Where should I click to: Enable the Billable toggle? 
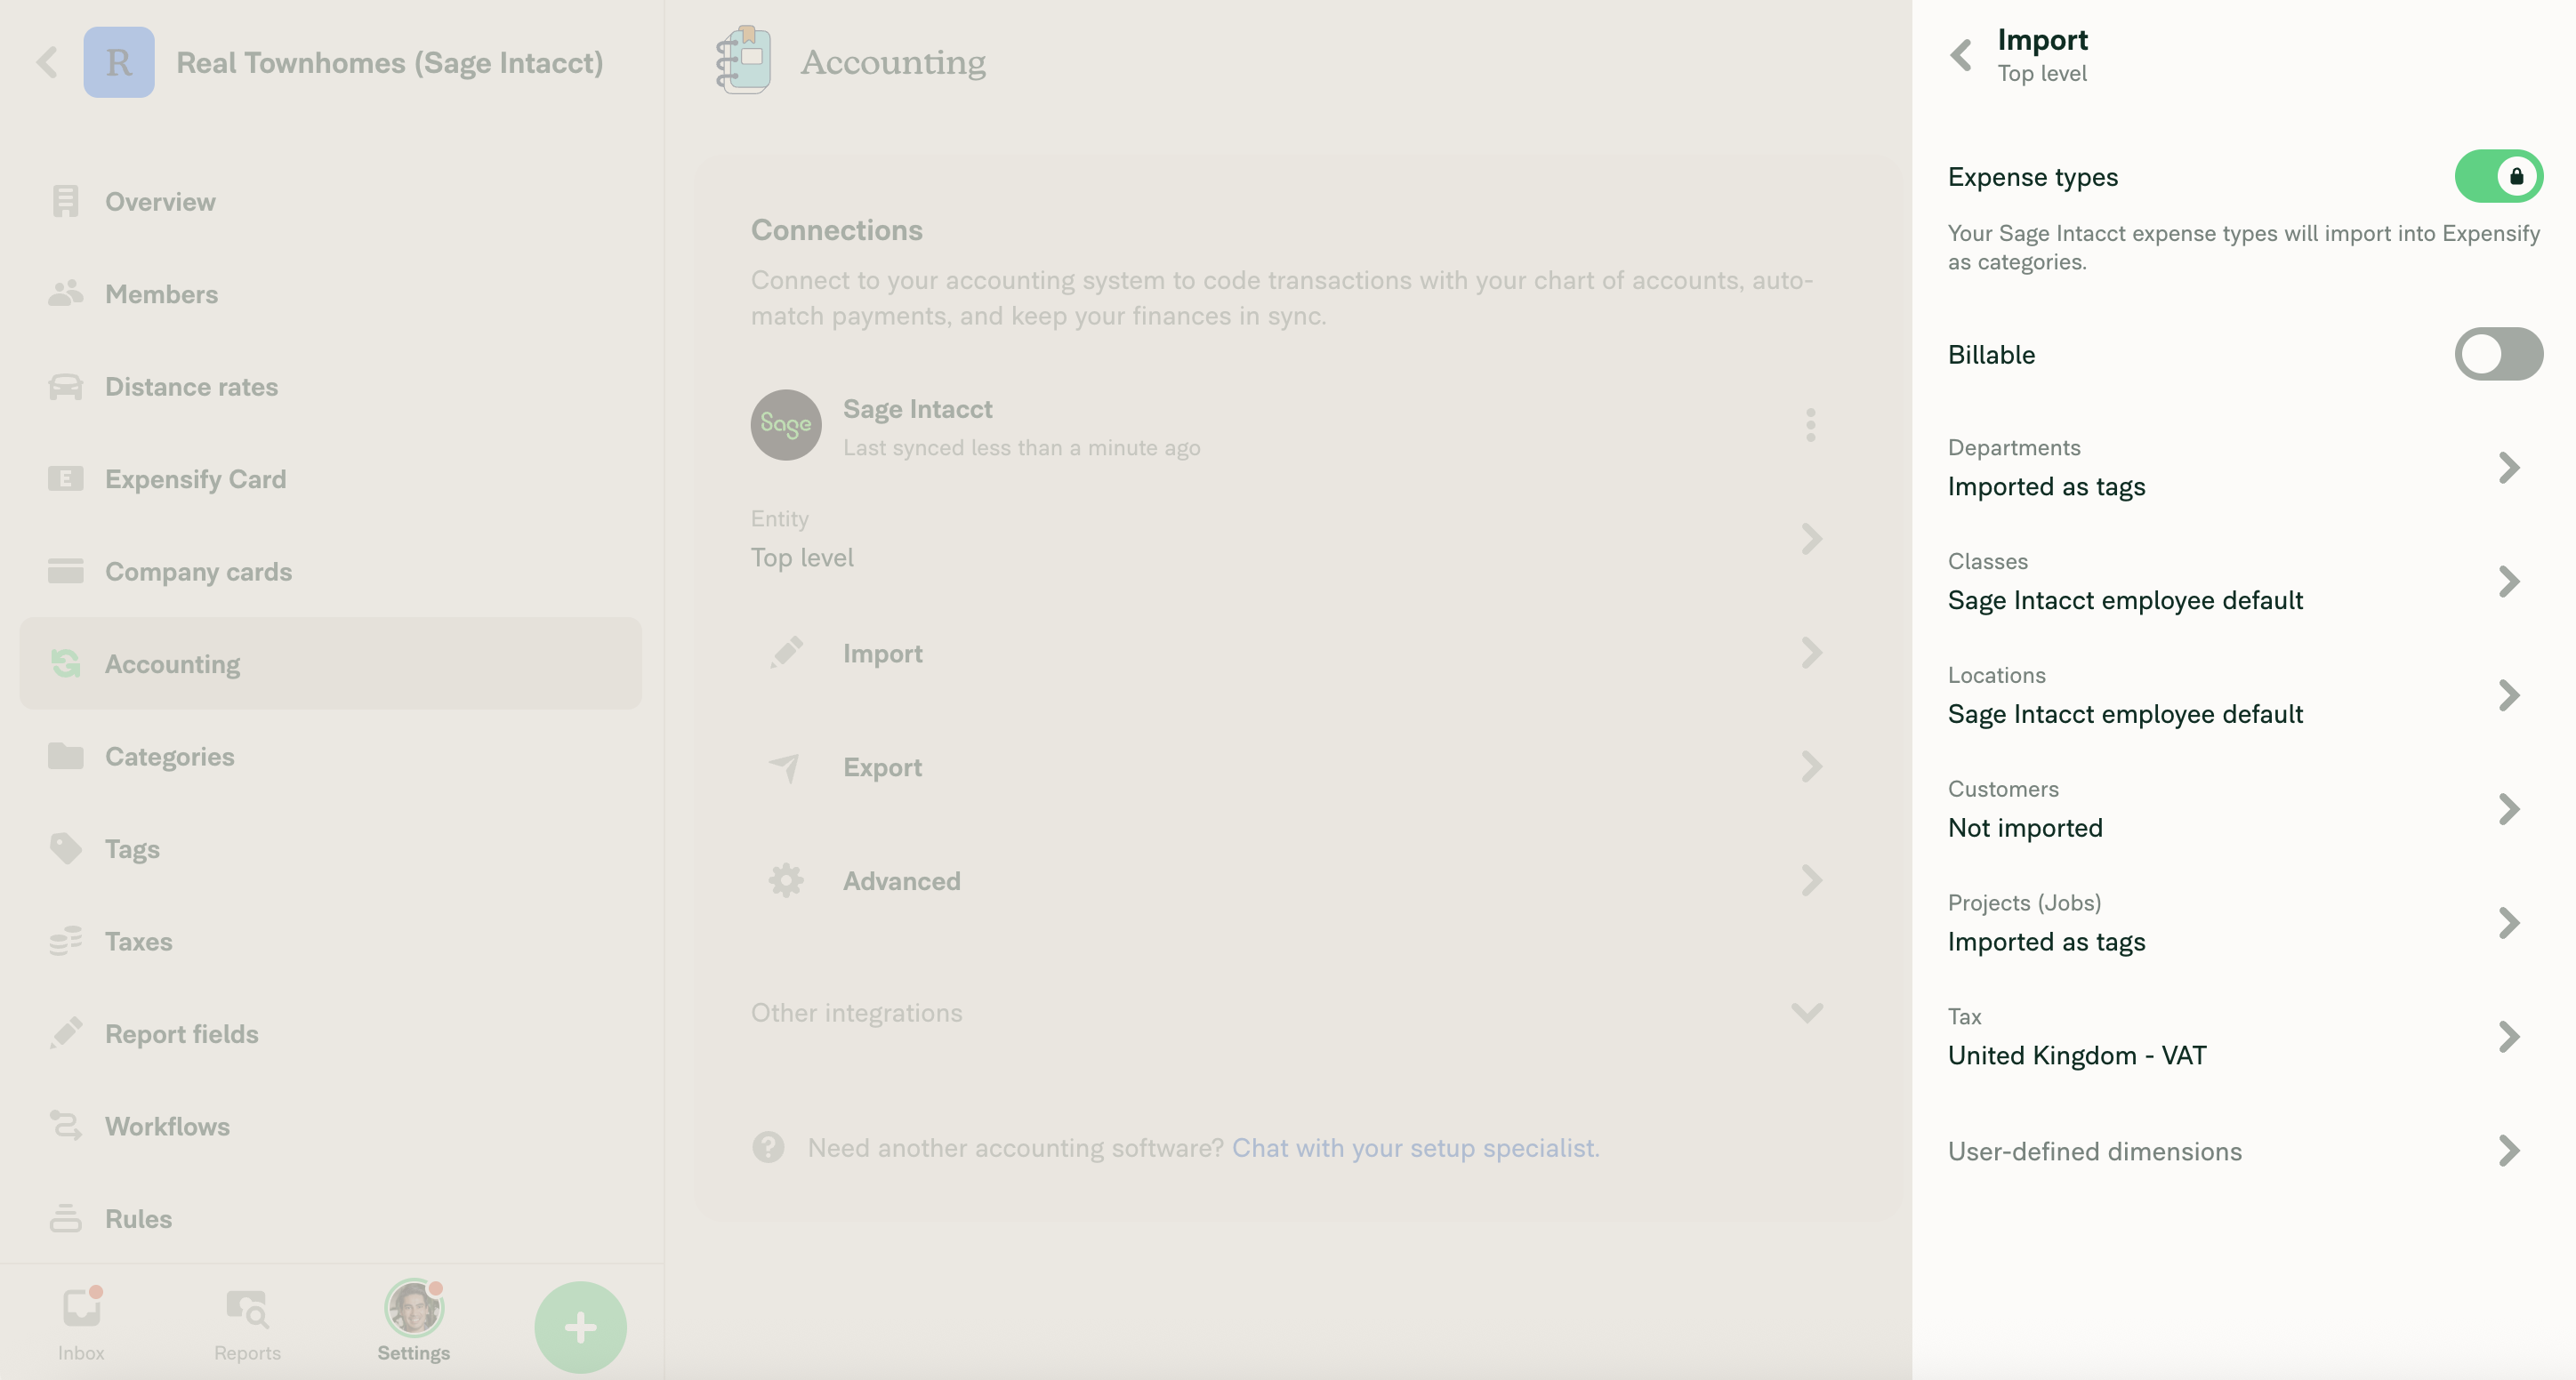coord(2498,354)
